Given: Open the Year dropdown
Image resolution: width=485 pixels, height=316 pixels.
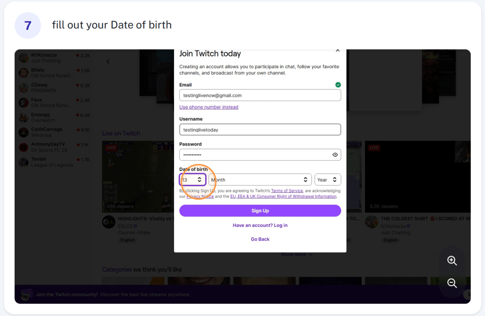Looking at the screenshot, I should [x=328, y=180].
